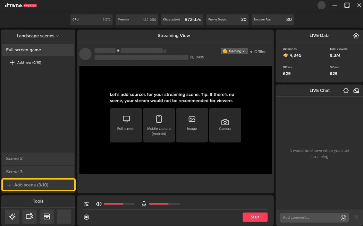Mute the speaker audio
This screenshot has width=363, height=226.
click(99, 204)
